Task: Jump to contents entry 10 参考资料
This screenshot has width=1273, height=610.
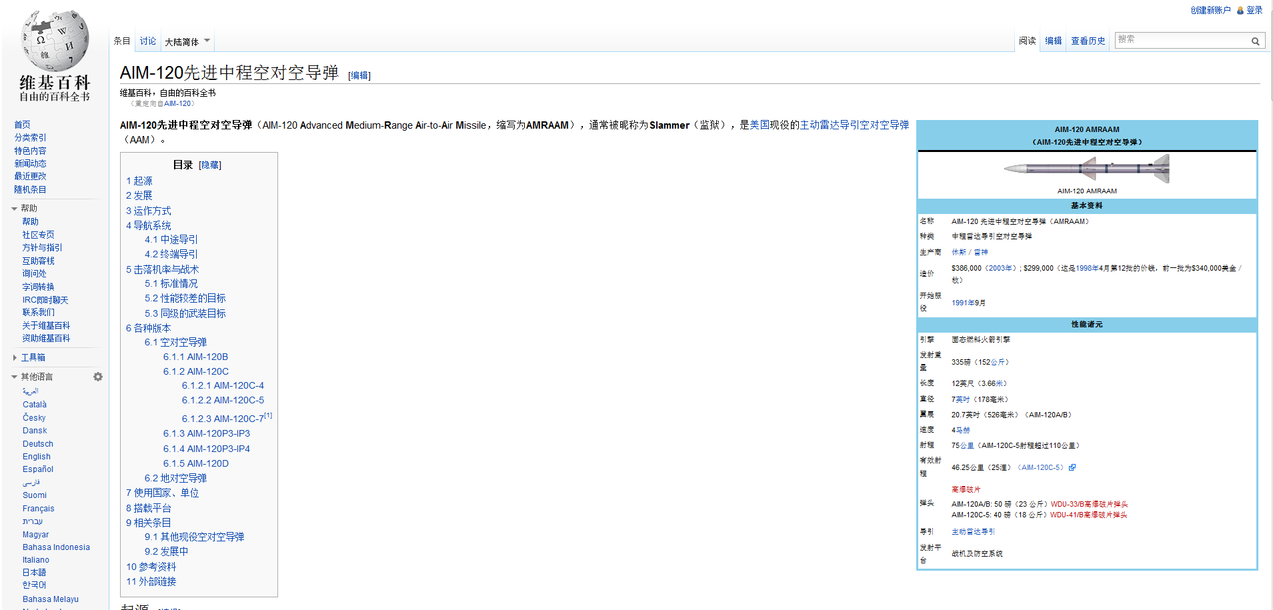Action: click(x=151, y=567)
